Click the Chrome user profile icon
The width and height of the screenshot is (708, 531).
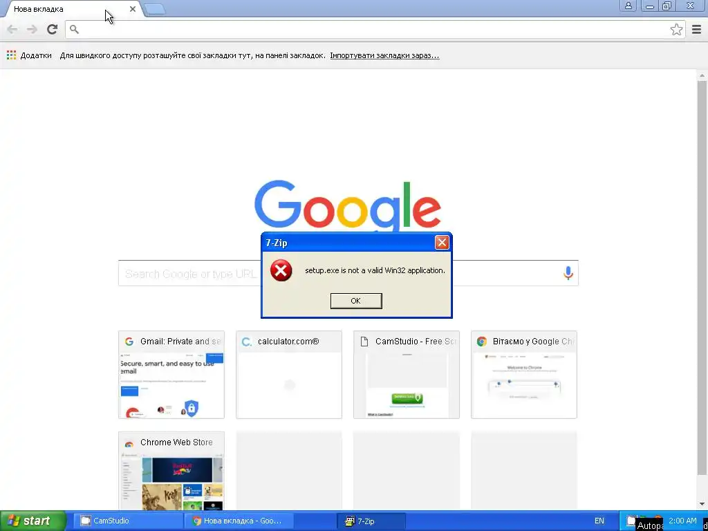click(x=628, y=6)
